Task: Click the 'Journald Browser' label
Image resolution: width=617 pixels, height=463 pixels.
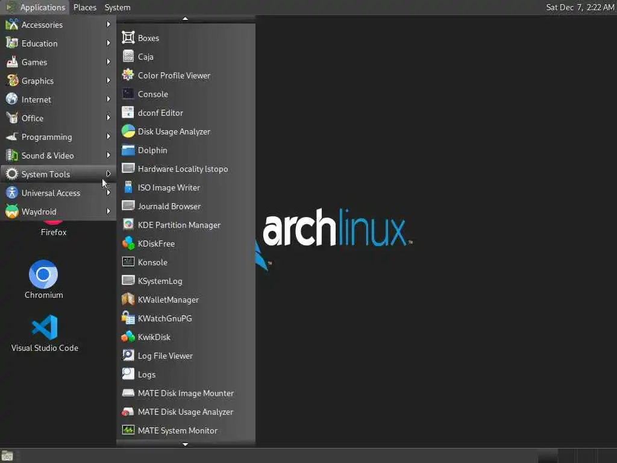Action: 169,206
